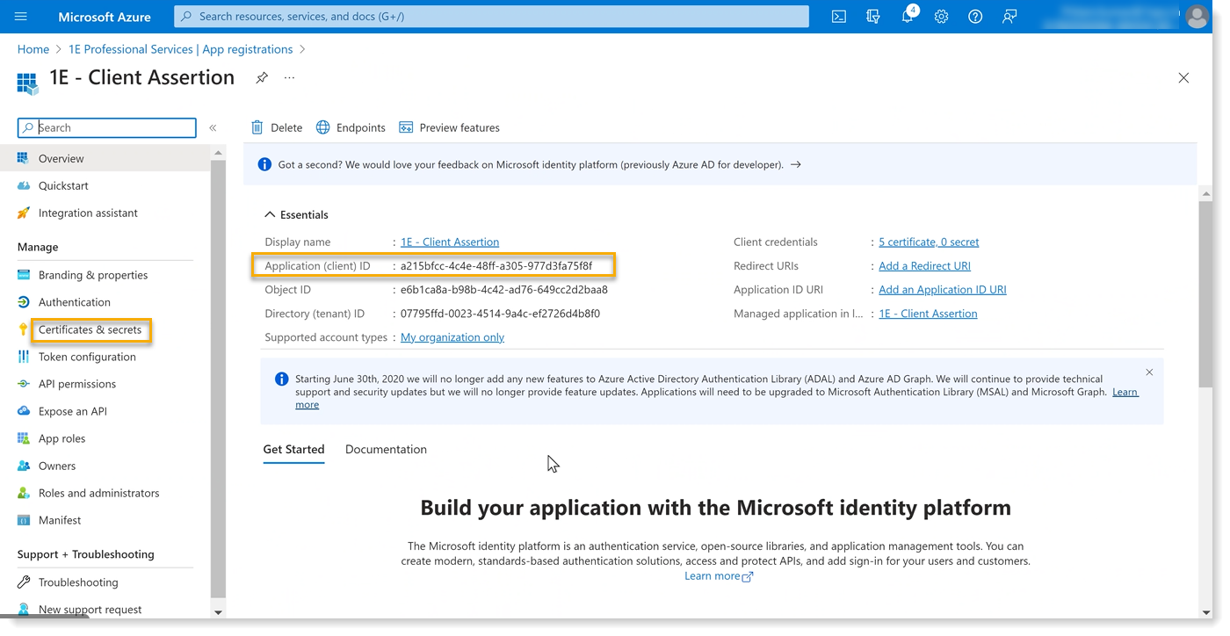The image size is (1230, 636).
Task: Collapse the left sidebar menu
Action: (x=213, y=128)
